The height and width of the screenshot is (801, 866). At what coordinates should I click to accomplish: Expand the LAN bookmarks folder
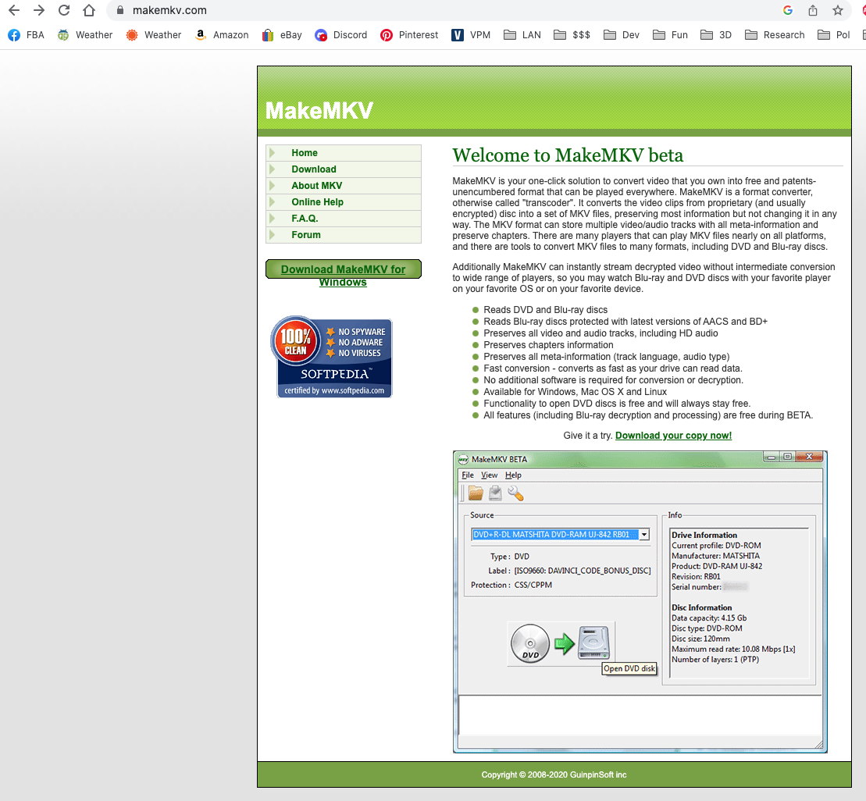522,35
